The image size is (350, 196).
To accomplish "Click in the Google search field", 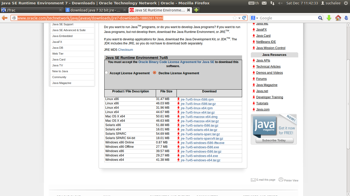I will [x=288, y=18].
